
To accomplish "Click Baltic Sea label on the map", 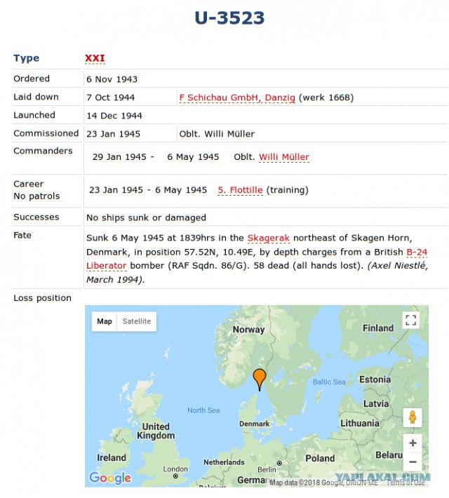I will [x=329, y=382].
